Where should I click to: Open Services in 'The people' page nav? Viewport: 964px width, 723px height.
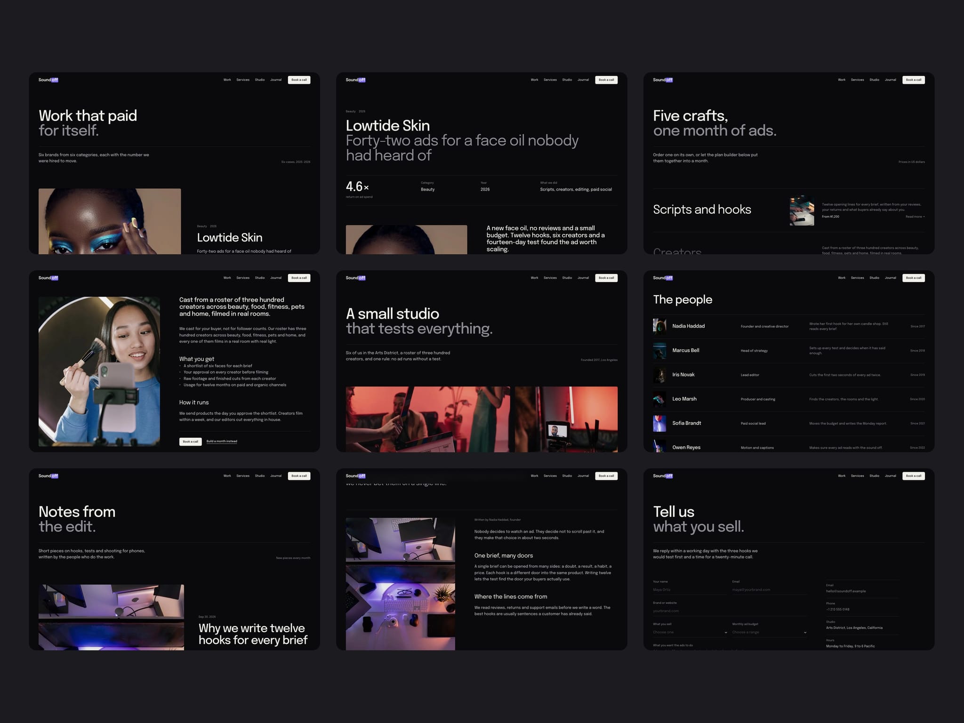click(858, 278)
